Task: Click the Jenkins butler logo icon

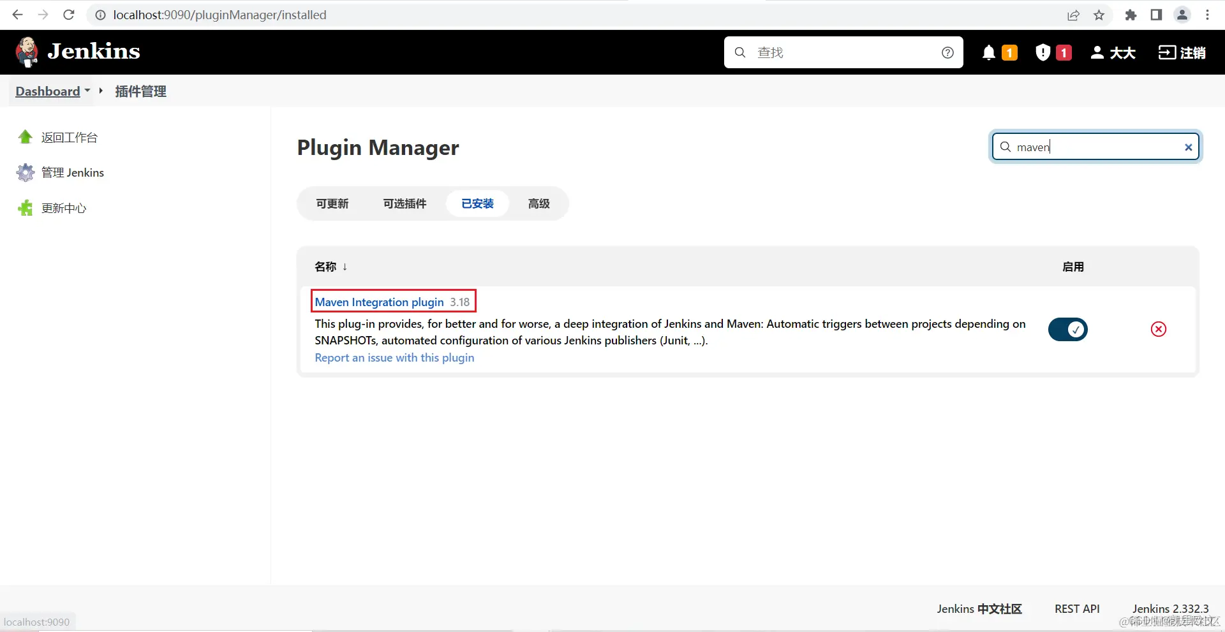Action: [x=27, y=52]
